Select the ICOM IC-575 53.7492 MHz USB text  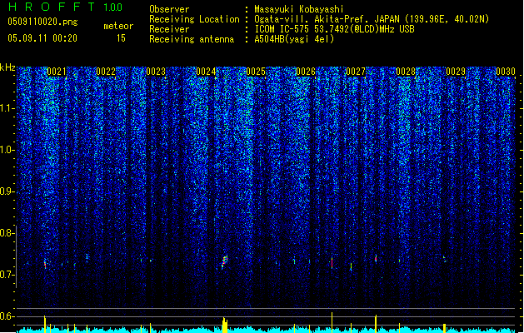pos(334,29)
